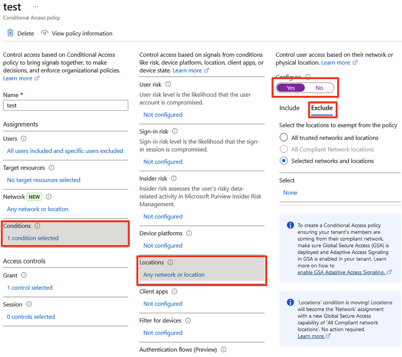402x357 pixels.
Task: Click the Name text field
Action: pos(65,105)
